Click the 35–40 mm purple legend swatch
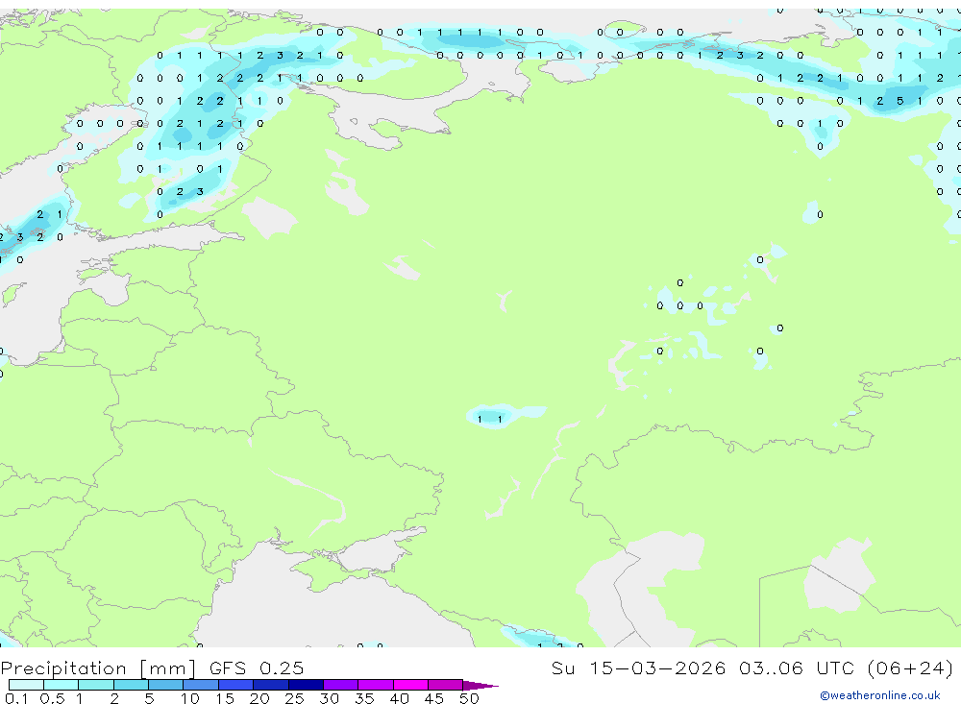 coord(376,685)
